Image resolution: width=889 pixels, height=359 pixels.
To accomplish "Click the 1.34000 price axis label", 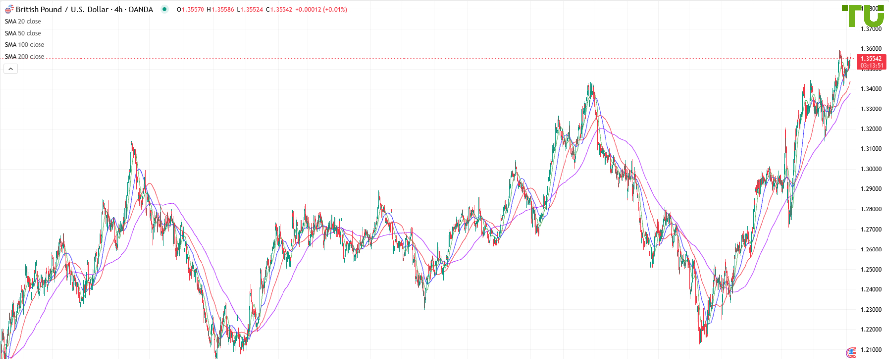I will point(871,89).
